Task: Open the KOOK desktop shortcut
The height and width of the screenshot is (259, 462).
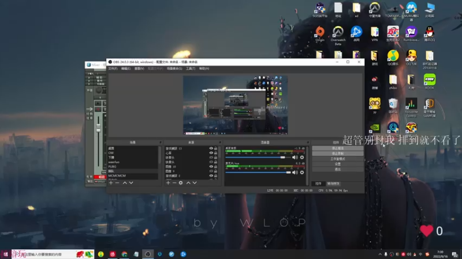Action: (x=429, y=82)
